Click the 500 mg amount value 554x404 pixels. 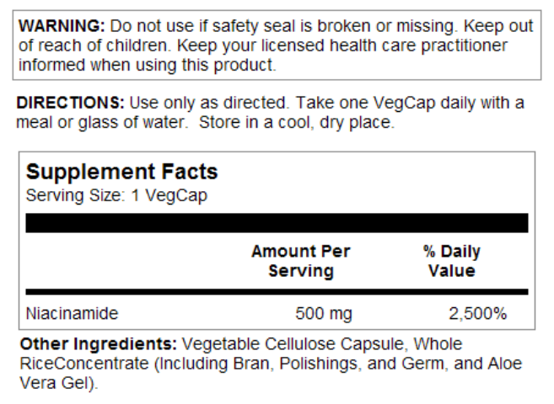click(x=323, y=315)
